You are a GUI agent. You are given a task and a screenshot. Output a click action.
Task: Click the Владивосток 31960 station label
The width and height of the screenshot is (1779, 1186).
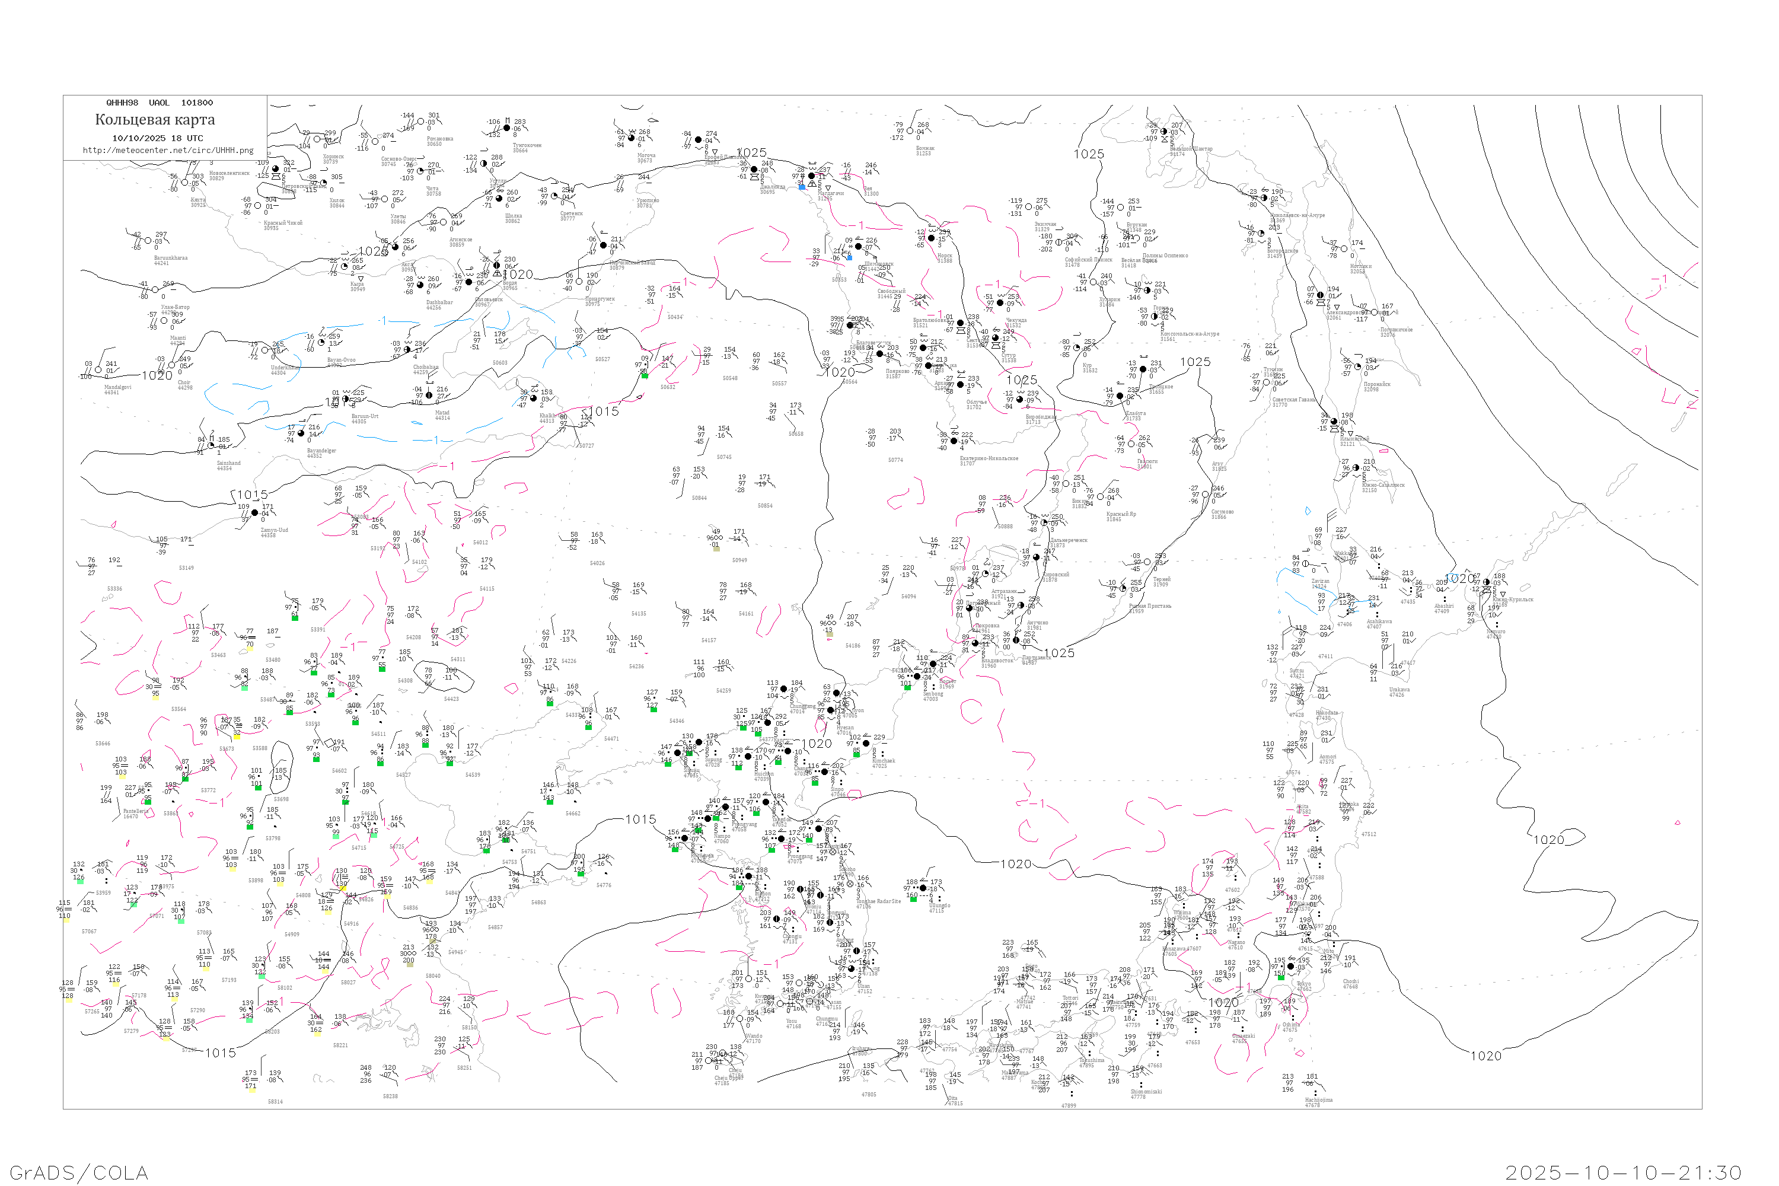point(997,662)
